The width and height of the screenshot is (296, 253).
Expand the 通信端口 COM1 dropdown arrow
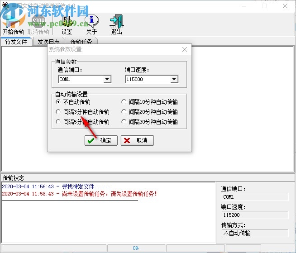pos(107,79)
